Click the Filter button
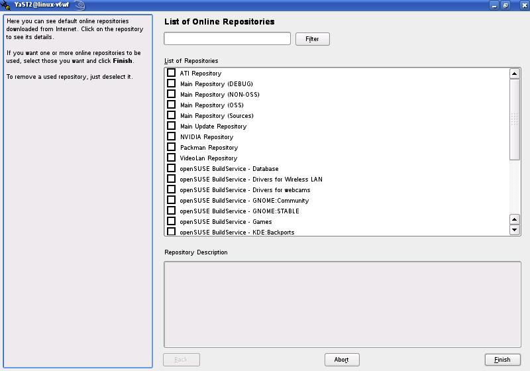 click(312, 39)
